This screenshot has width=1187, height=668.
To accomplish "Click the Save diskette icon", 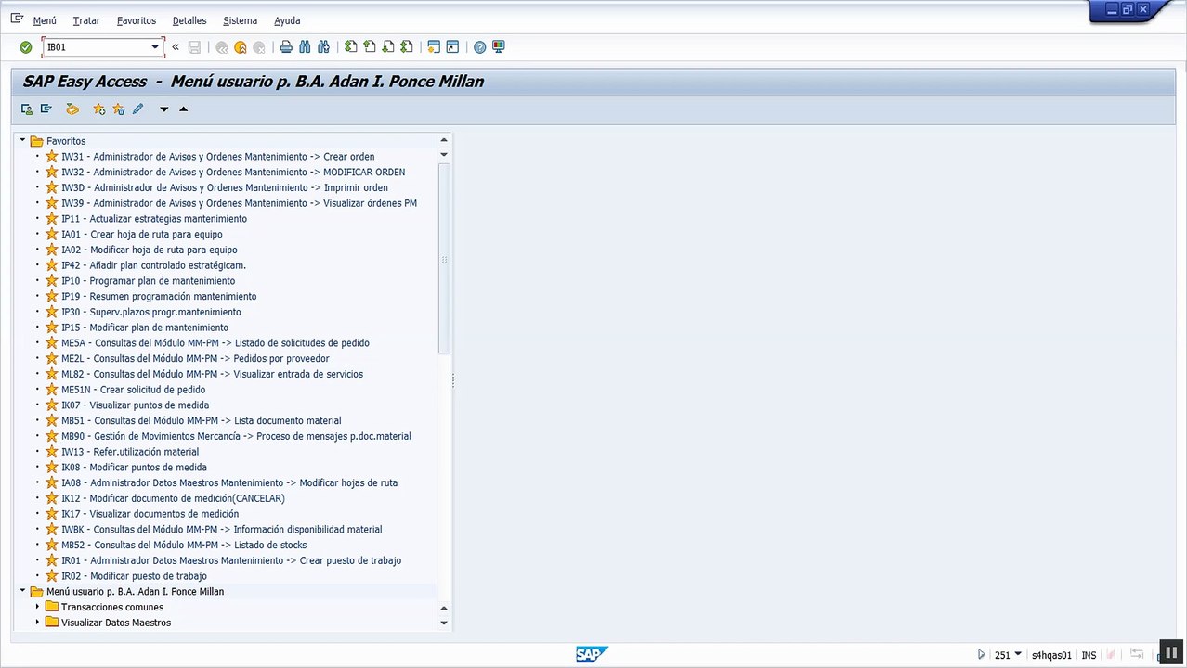I will tap(194, 47).
